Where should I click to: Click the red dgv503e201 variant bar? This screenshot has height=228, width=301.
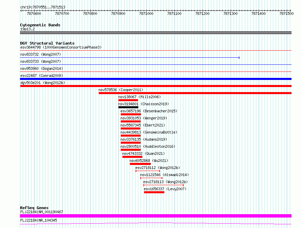tap(156, 86)
